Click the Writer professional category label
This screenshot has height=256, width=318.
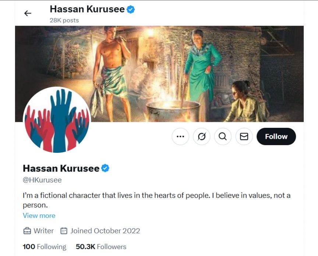coord(43,231)
